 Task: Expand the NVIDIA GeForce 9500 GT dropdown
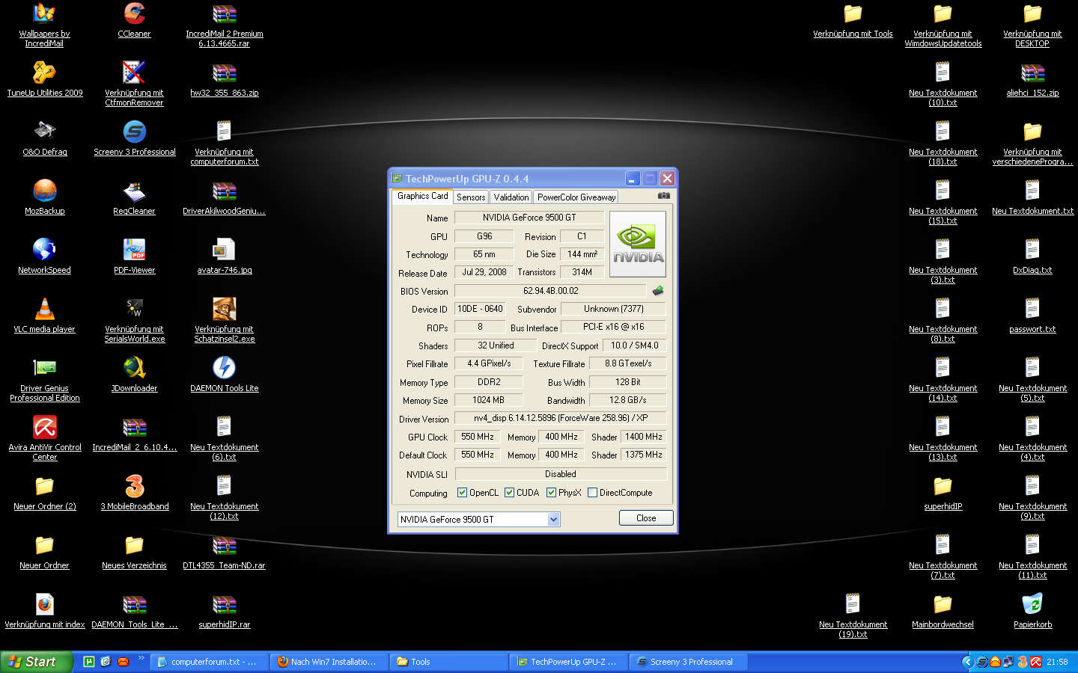click(x=554, y=519)
